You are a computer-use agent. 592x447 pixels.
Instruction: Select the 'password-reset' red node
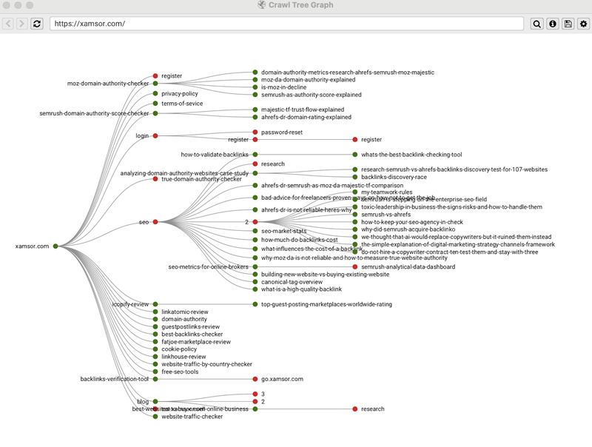pos(255,132)
